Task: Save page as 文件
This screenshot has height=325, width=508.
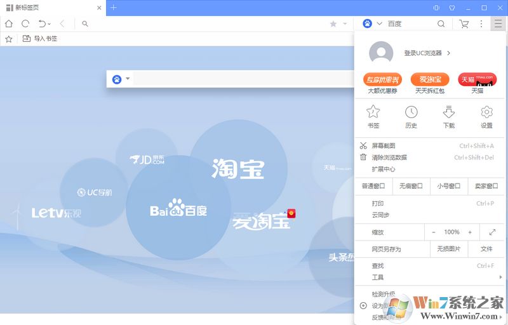Action: pyautogui.click(x=486, y=249)
